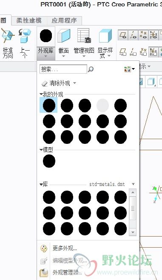Toggle axis tag display
The height and width of the screenshot is (280, 162).
(x=133, y=52)
